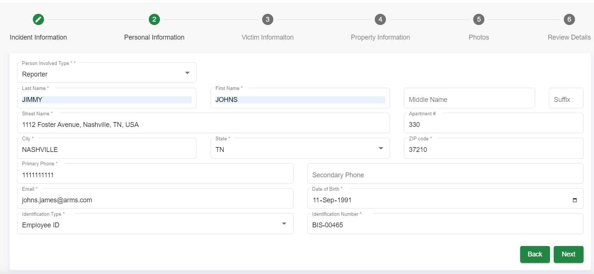Click the Email field with johns.james@arms.com
The height and width of the screenshot is (274, 594).
coord(155,199)
